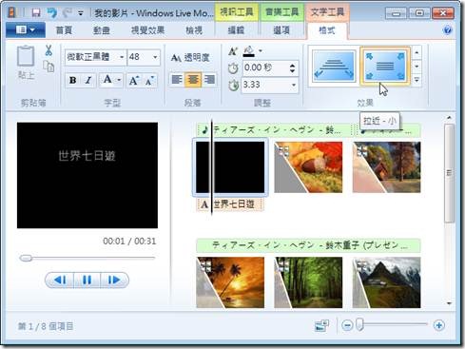The image size is (465, 349).
Task: Click the edit text icon in 調整 group
Action: 233,51
